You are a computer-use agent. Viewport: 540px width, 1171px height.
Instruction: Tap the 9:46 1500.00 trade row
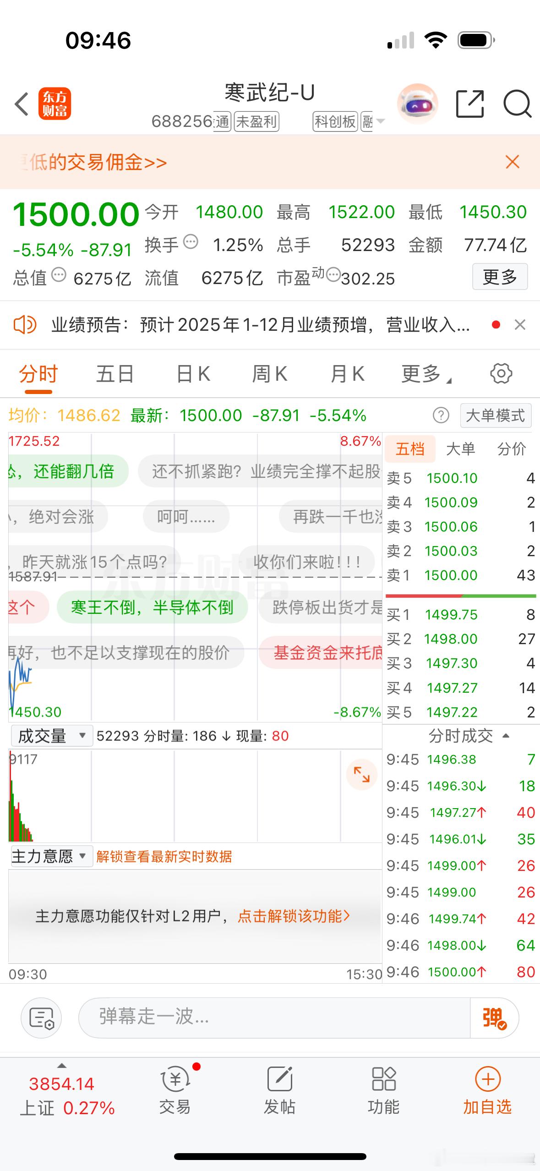pyautogui.click(x=461, y=972)
